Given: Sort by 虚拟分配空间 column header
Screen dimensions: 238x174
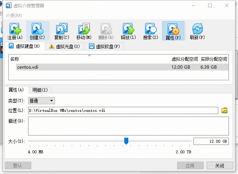Looking at the screenshot, I should click(184, 59).
